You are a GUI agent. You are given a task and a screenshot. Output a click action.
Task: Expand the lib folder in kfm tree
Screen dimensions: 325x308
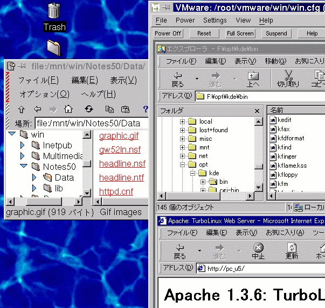coord(34,188)
